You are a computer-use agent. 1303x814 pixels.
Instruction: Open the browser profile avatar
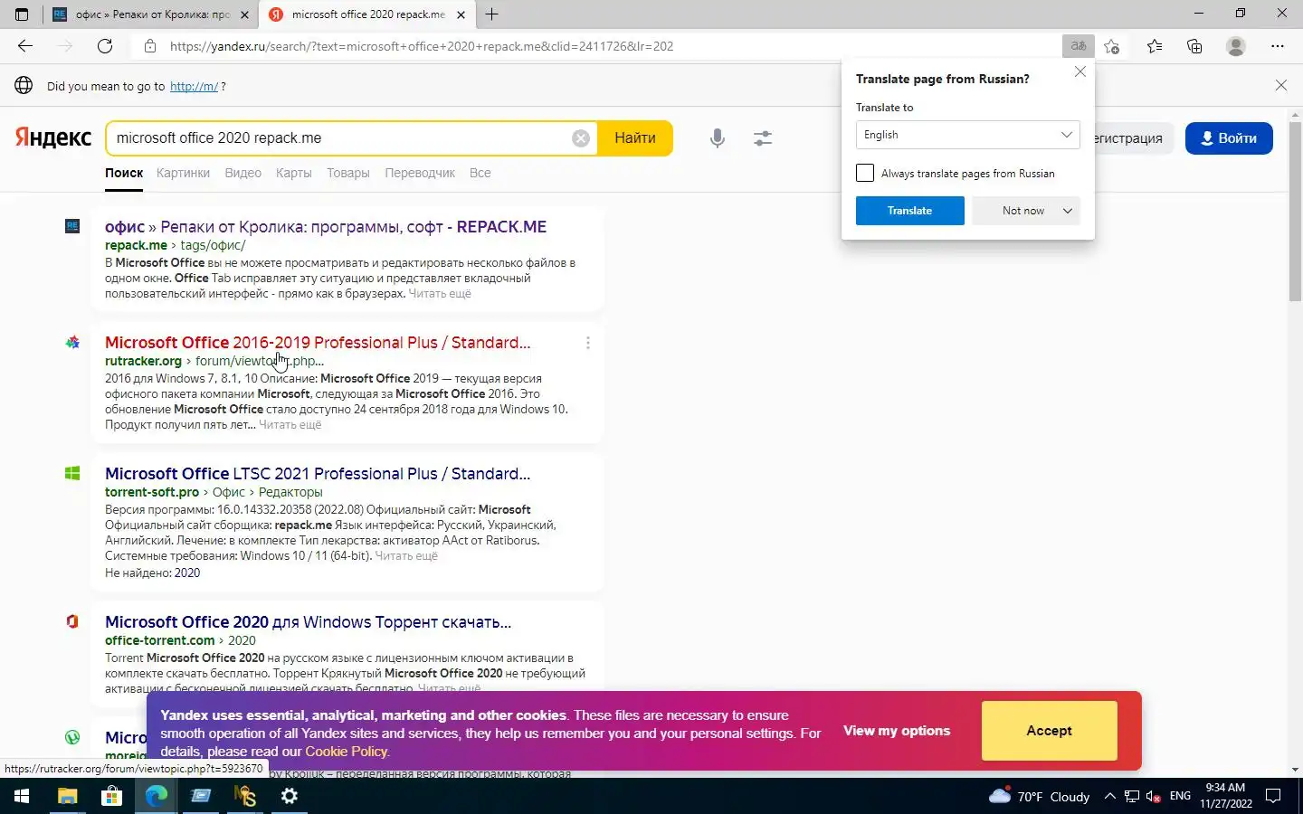(x=1235, y=46)
